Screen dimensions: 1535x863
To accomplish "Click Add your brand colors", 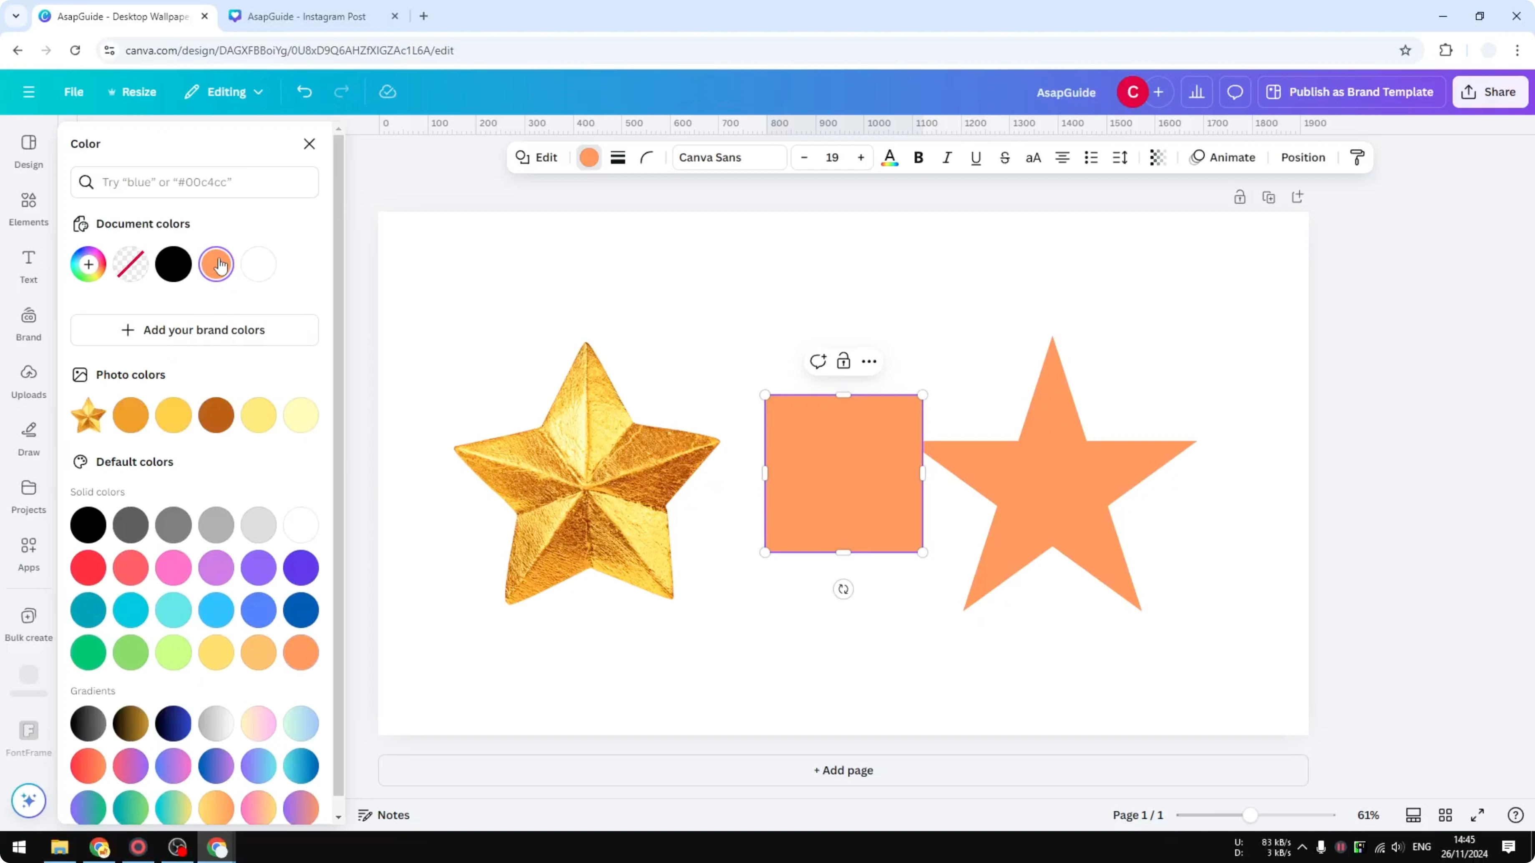I will 194,329.
